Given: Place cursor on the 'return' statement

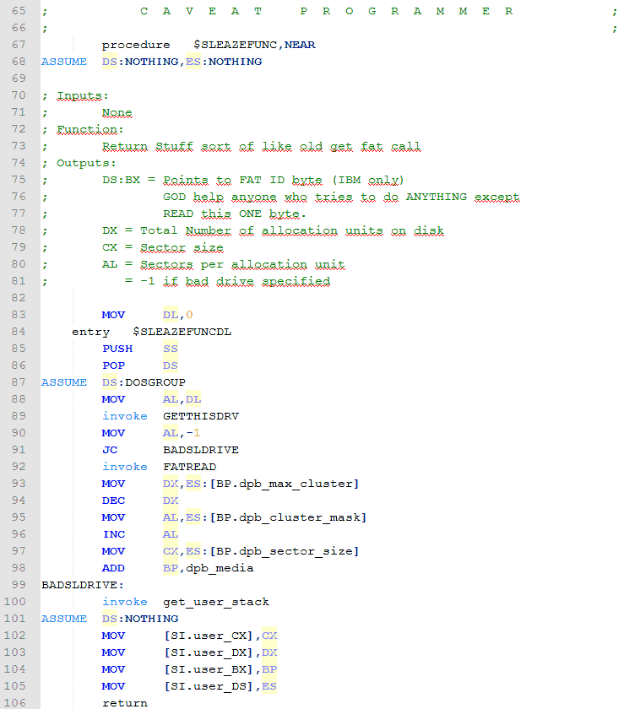Looking at the screenshot, I should tap(125, 703).
